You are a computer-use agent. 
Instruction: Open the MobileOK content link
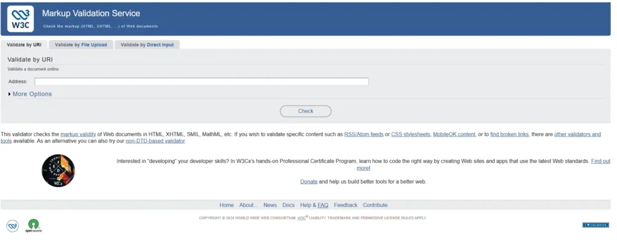(455, 134)
